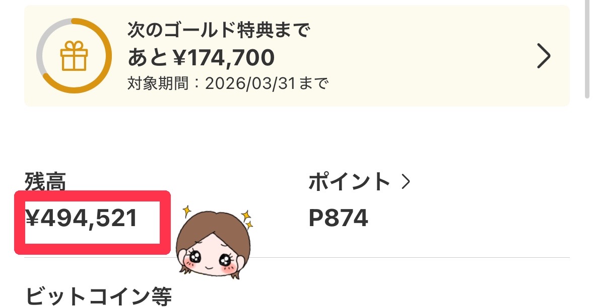The height and width of the screenshot is (308, 594).
Task: Tap the P874 points value
Action: (x=338, y=218)
